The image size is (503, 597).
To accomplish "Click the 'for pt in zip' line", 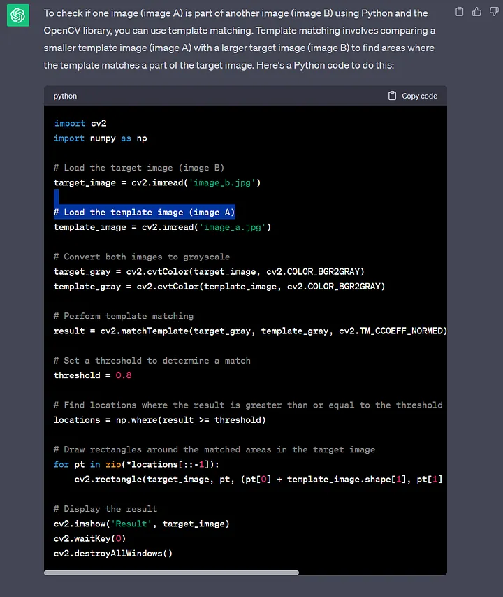I will click(x=137, y=464).
